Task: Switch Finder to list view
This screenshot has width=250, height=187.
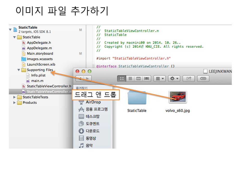Action: click(x=130, y=78)
